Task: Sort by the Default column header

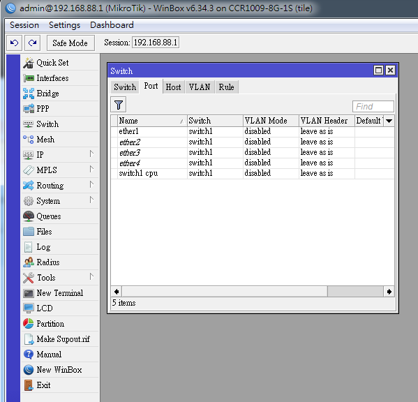Action: click(369, 121)
